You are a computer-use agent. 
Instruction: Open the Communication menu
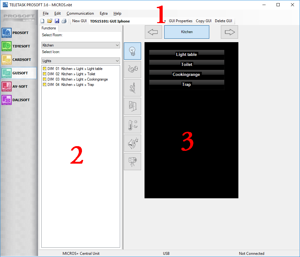pyautogui.click(x=80, y=13)
